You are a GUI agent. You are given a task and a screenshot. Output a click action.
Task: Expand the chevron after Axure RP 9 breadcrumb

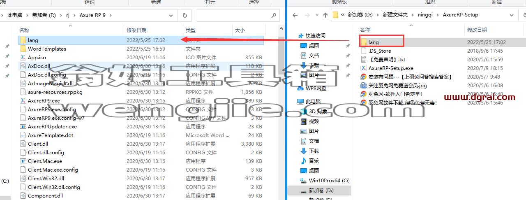click(110, 15)
